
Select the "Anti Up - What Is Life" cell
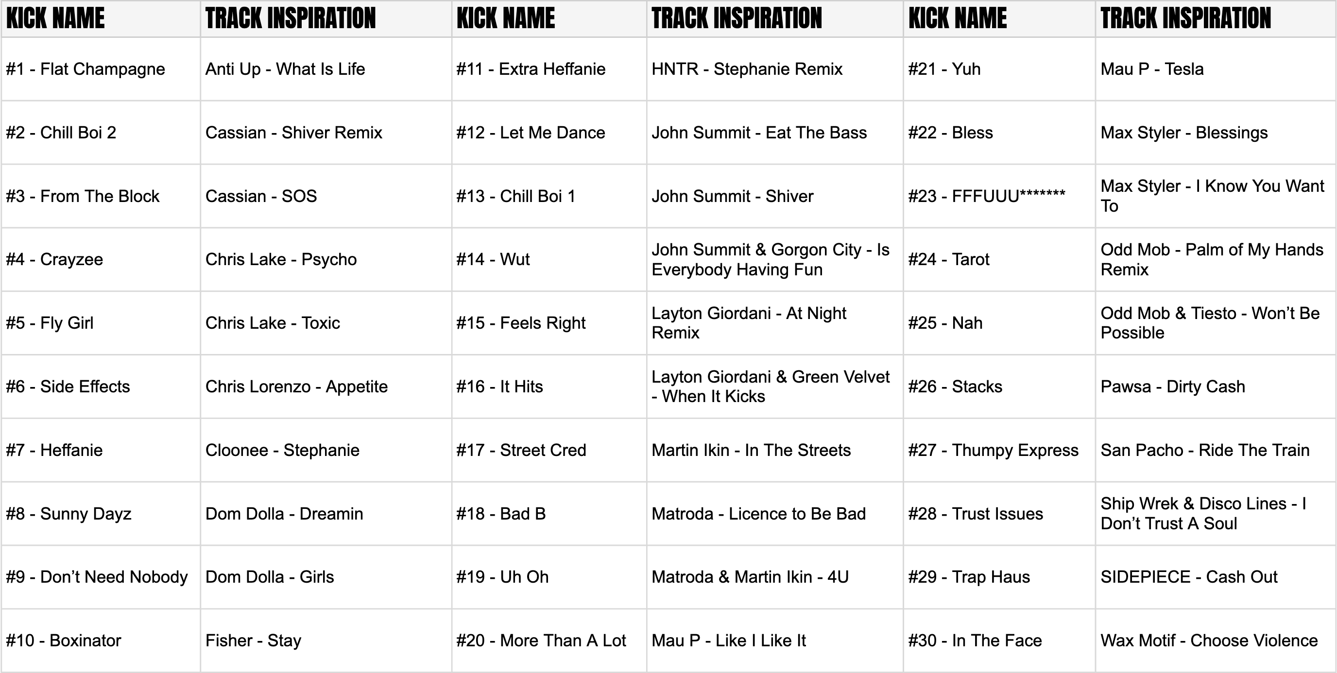tap(285, 69)
